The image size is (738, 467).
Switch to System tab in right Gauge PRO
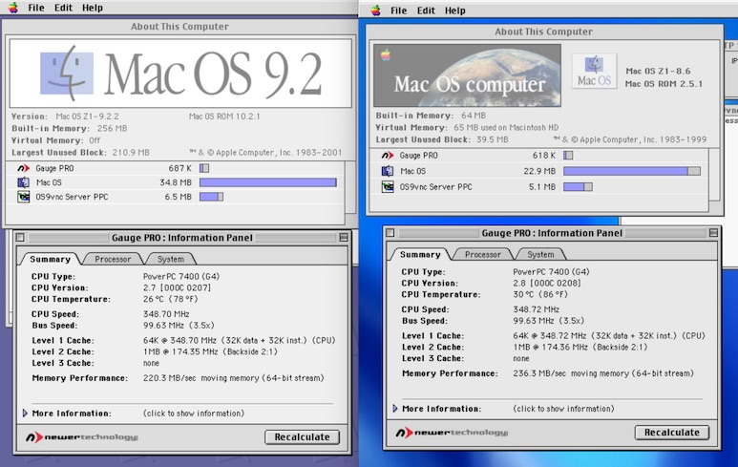click(x=540, y=254)
